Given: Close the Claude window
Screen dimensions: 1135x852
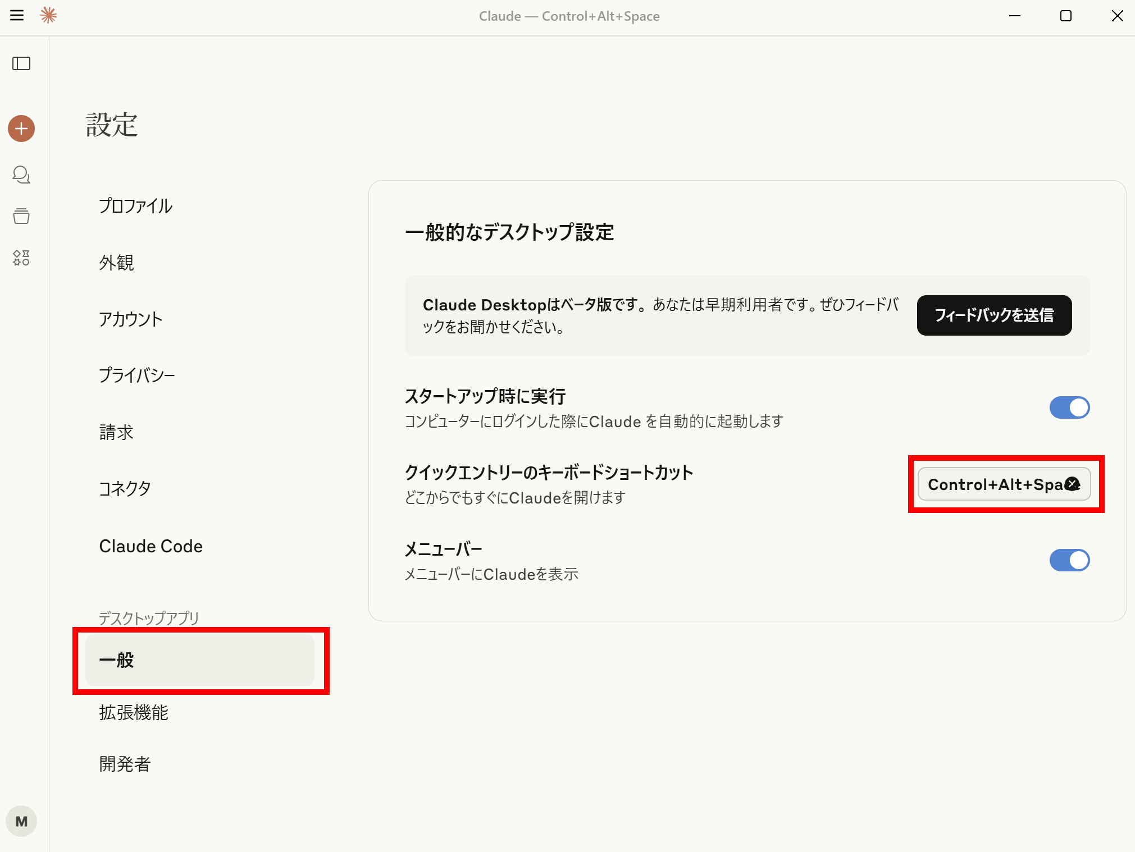Looking at the screenshot, I should [1117, 16].
